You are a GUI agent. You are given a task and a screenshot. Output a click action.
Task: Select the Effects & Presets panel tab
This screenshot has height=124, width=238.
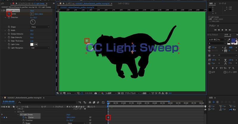[x=213, y=35]
